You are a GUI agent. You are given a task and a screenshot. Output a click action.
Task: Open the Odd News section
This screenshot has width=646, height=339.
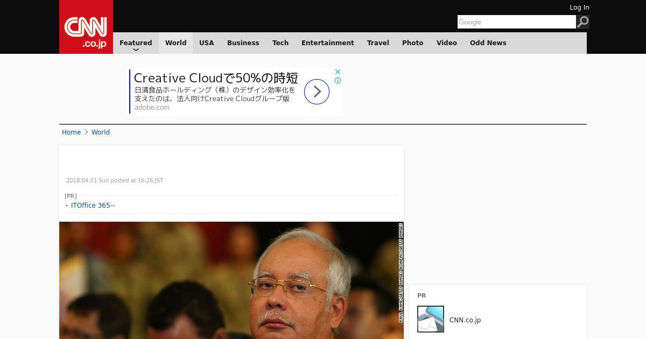click(x=488, y=43)
